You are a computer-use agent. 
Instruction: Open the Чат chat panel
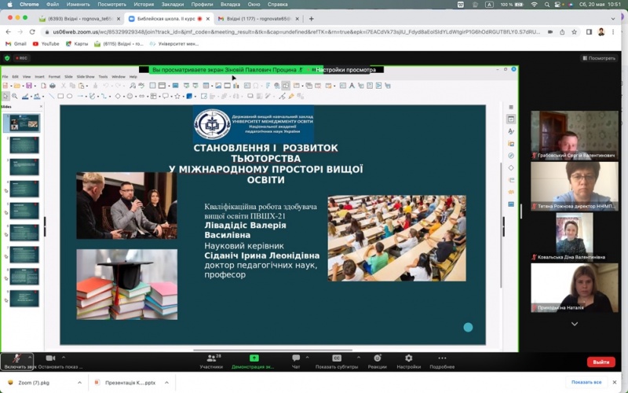[x=296, y=358]
